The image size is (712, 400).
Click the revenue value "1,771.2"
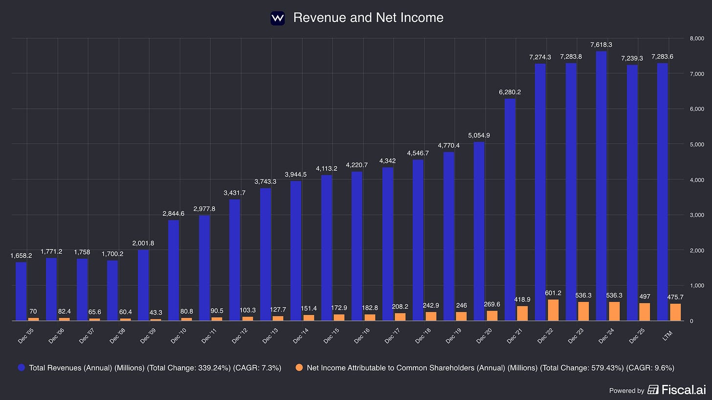(x=51, y=252)
